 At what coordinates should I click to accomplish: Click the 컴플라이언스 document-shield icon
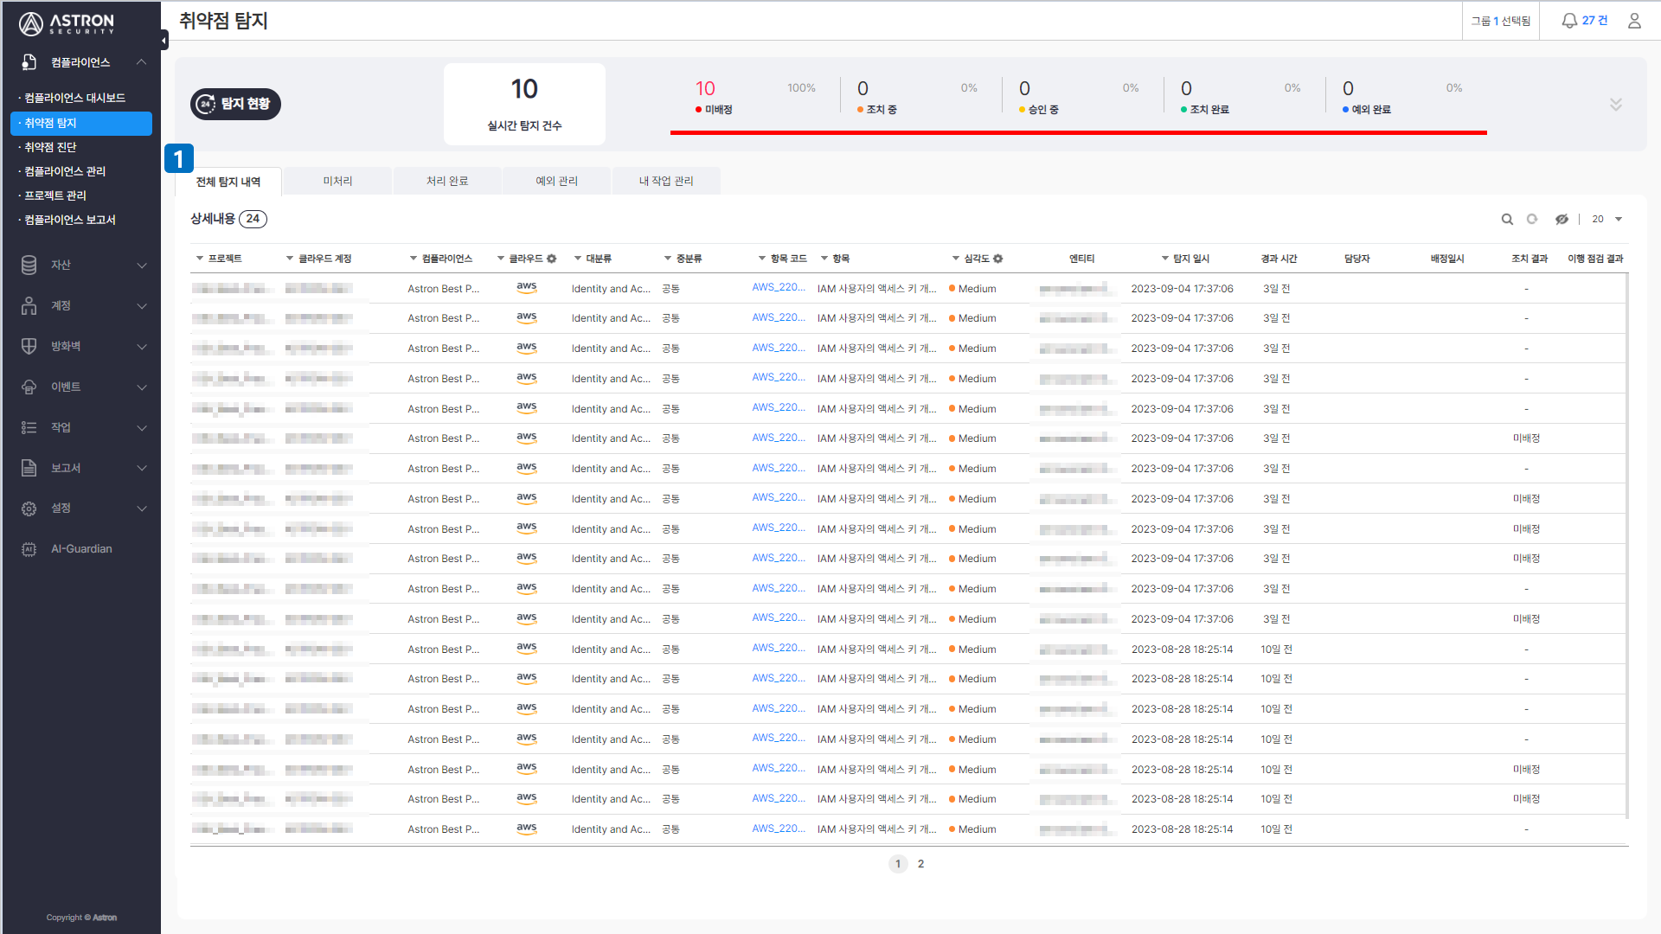29,62
